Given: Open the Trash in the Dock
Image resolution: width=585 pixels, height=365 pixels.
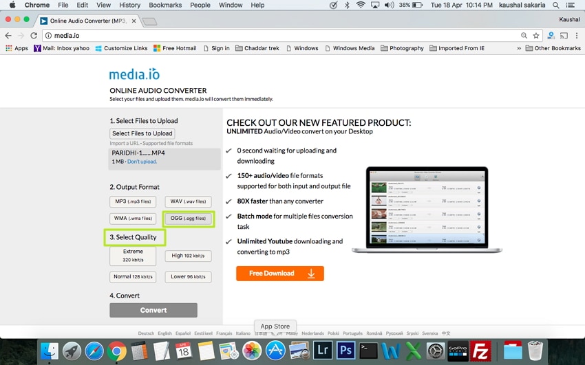Looking at the screenshot, I should click(535, 351).
